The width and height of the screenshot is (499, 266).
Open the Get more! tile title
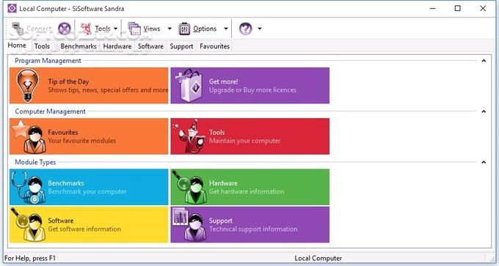tap(223, 81)
